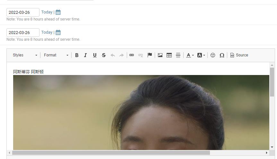Viewport: 277px width, 159px height.
Task: Open the Styles dropdown
Action: pyautogui.click(x=25, y=55)
